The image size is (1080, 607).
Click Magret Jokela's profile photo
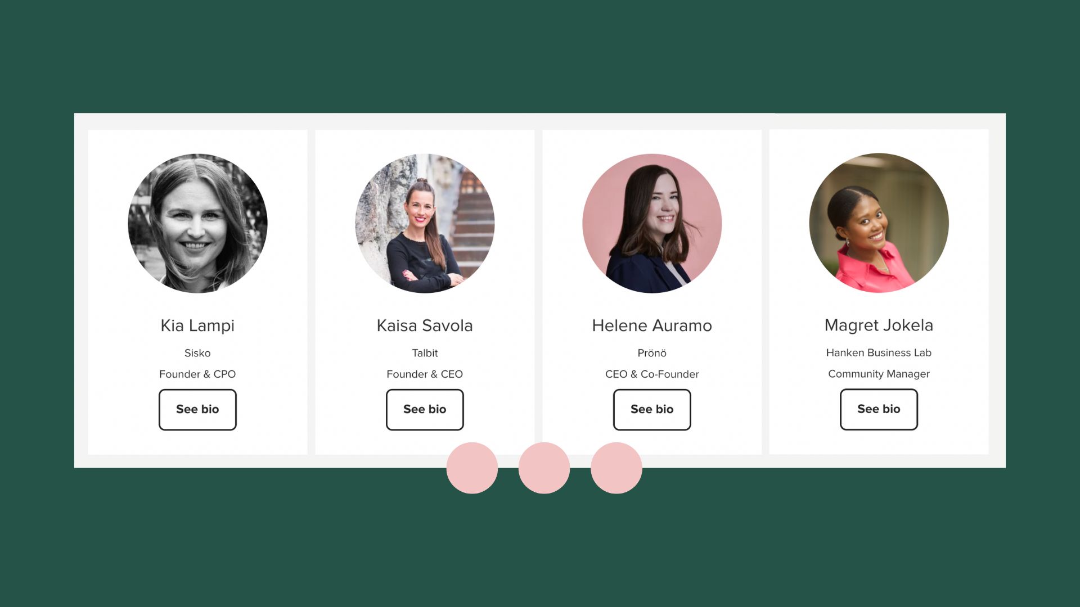879,223
